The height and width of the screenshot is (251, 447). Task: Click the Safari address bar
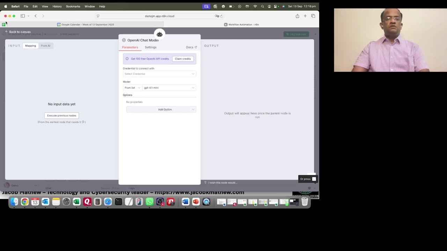160,16
